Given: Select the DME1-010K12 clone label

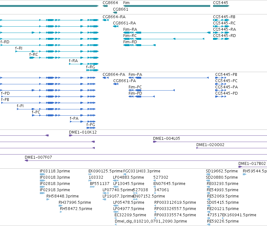Looking at the screenshot, I should [83, 132].
